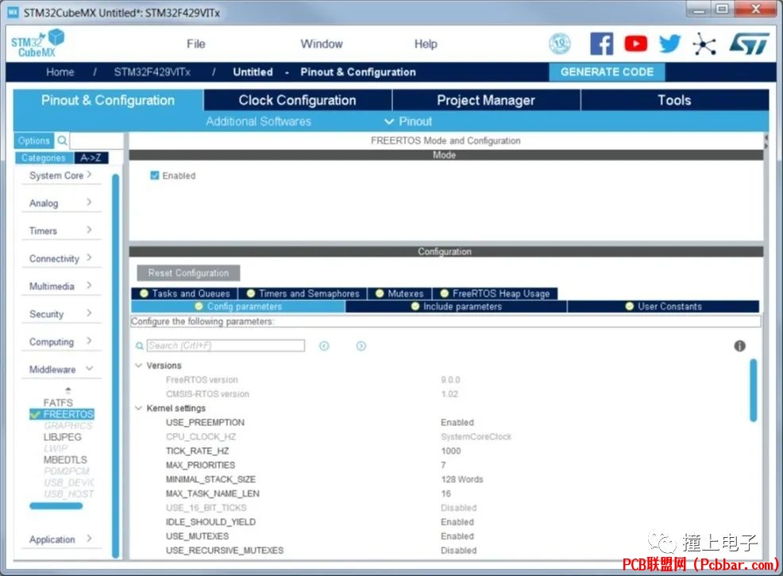Click the STM32CubeMX logo icon

[38, 43]
